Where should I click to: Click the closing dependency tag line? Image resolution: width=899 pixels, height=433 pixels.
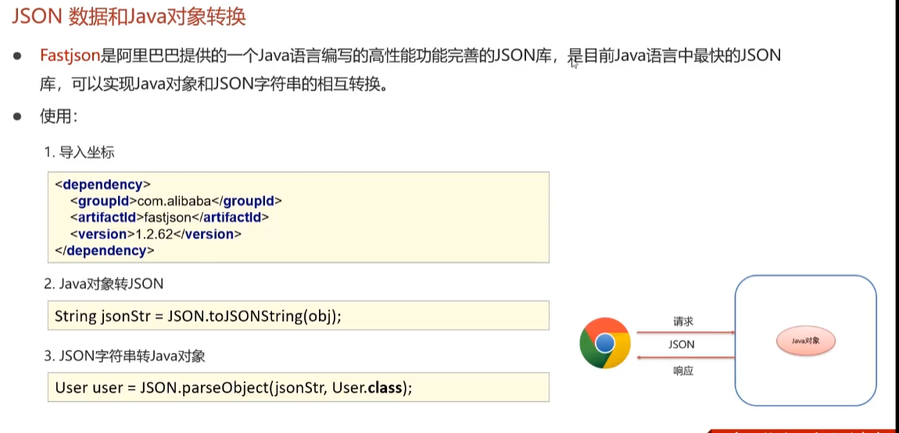click(x=104, y=251)
